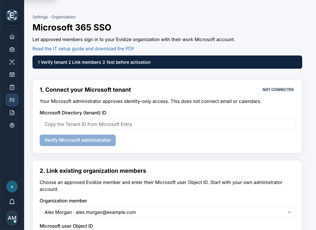This screenshot has width=316, height=230.
Task: Click the round plus create button
Action: point(12,187)
